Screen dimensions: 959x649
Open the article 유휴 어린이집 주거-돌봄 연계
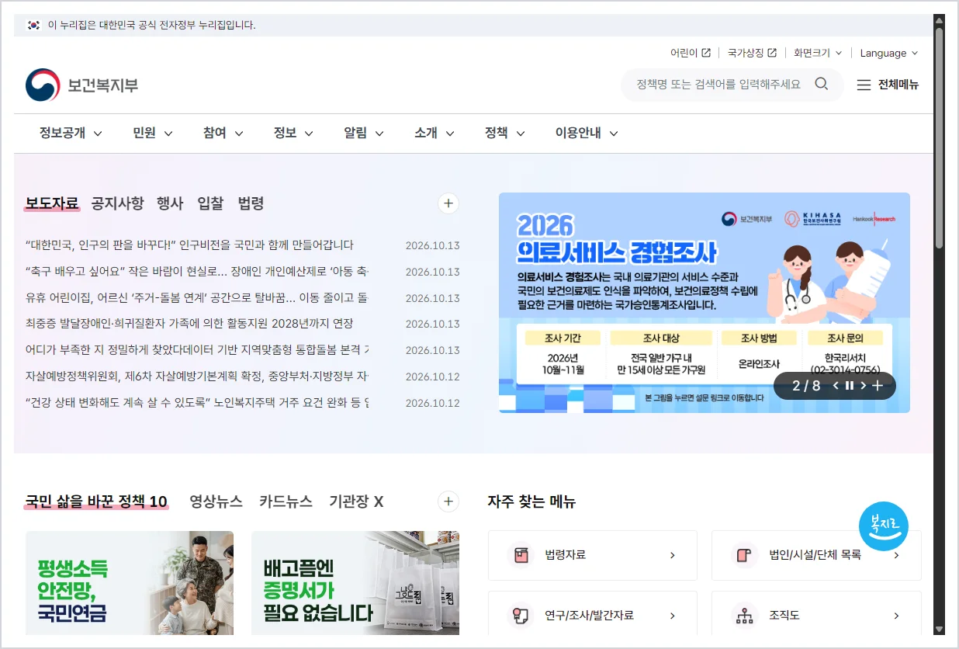click(197, 297)
